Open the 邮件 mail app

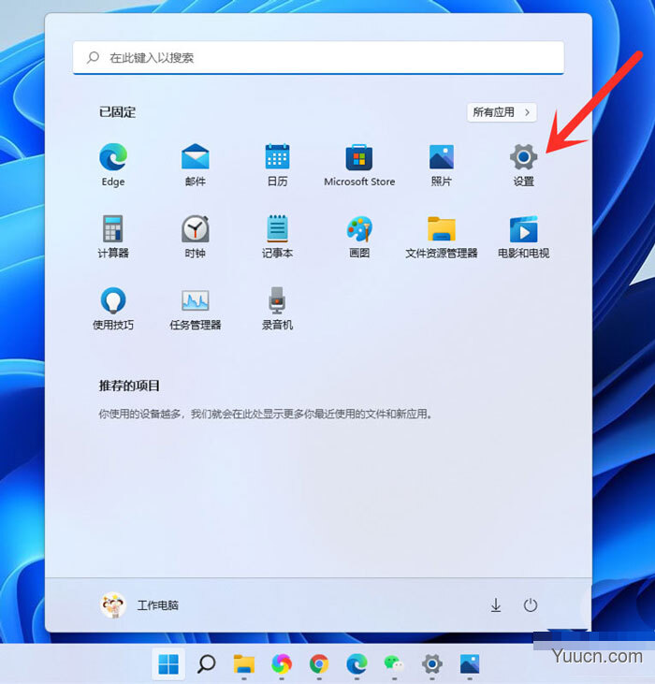pos(195,165)
